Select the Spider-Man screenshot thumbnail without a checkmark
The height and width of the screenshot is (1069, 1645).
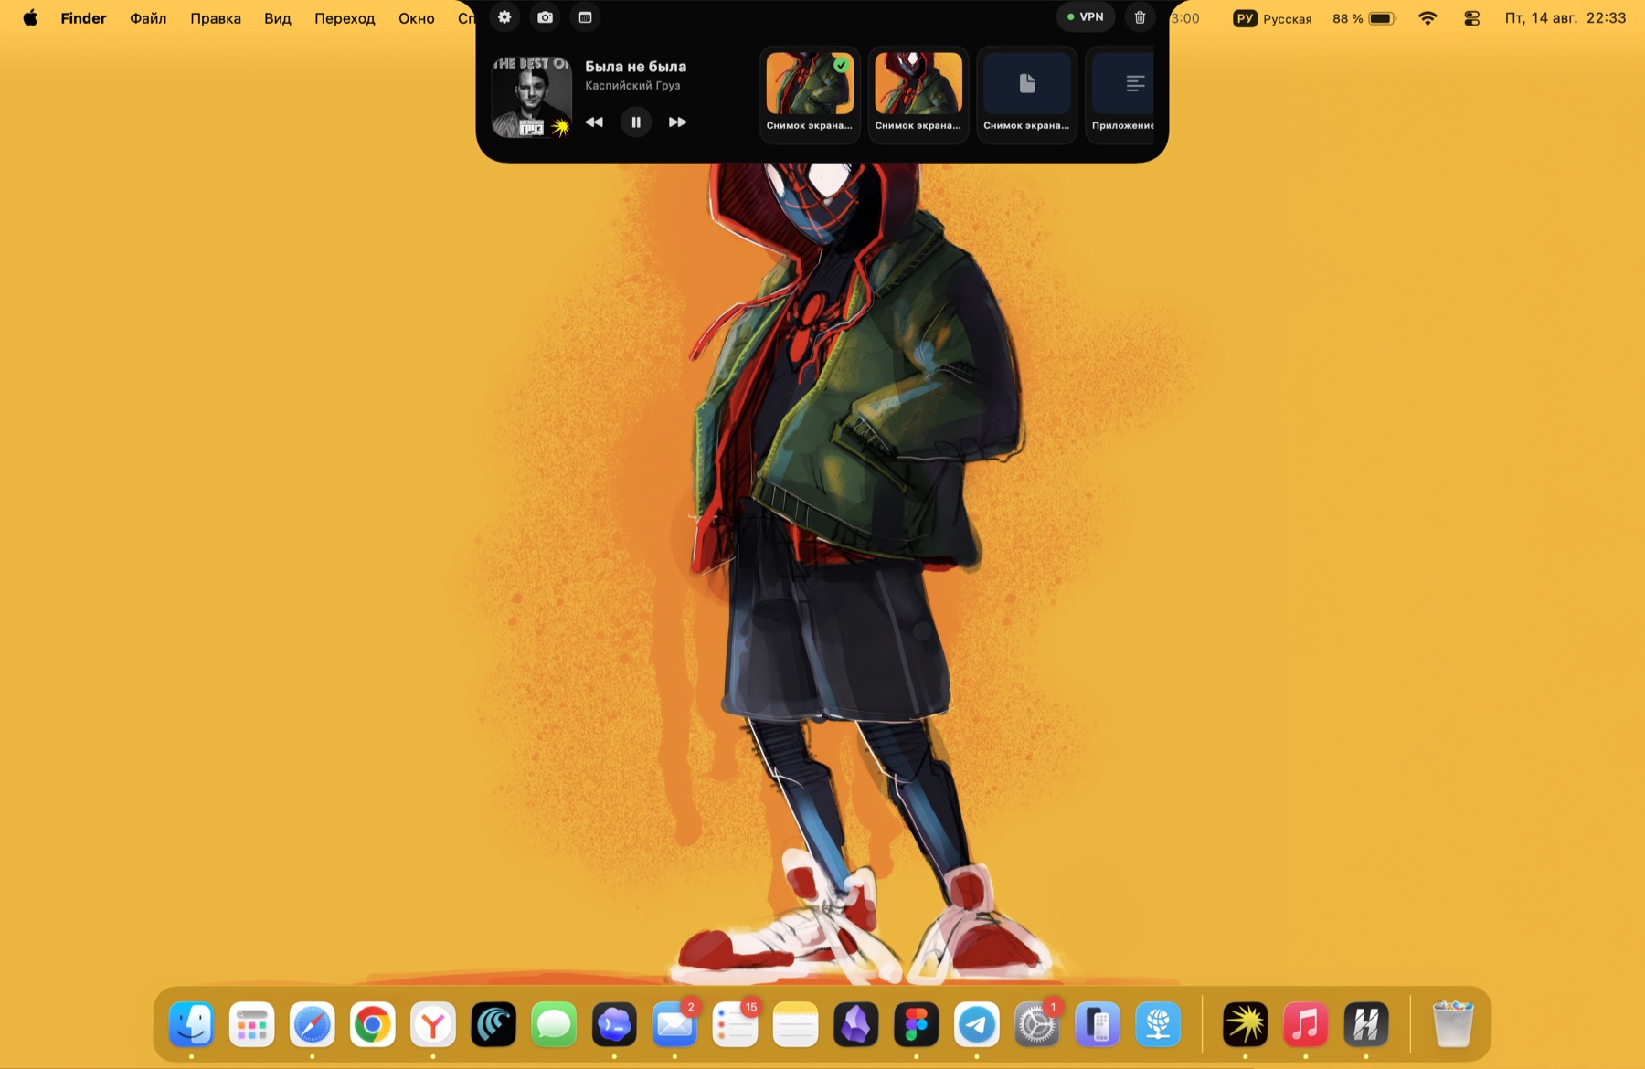918,94
